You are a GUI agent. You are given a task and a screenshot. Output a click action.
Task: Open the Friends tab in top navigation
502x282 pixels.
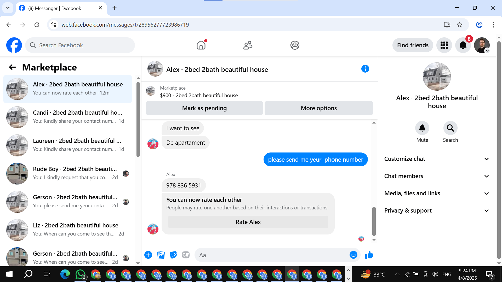(248, 45)
